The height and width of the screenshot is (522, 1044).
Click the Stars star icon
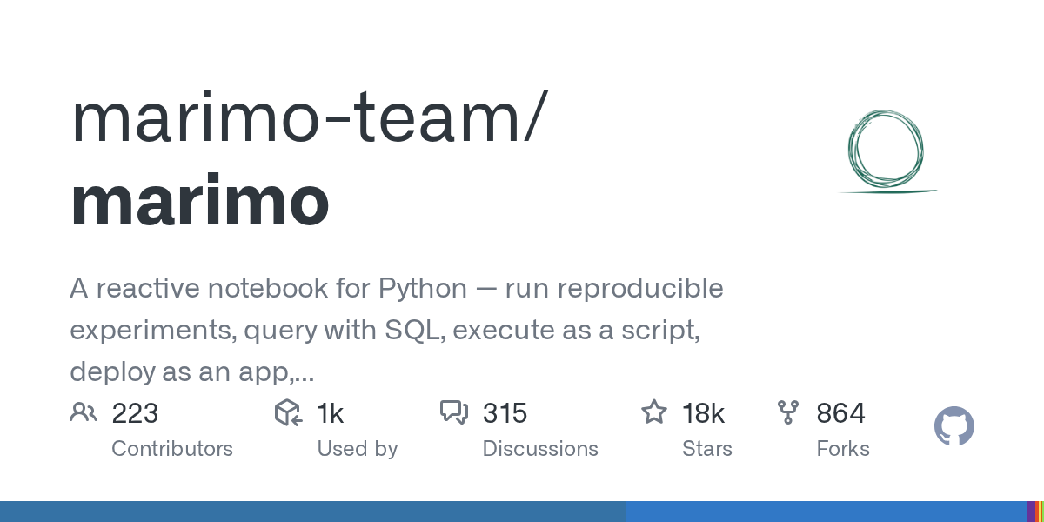coord(654,412)
